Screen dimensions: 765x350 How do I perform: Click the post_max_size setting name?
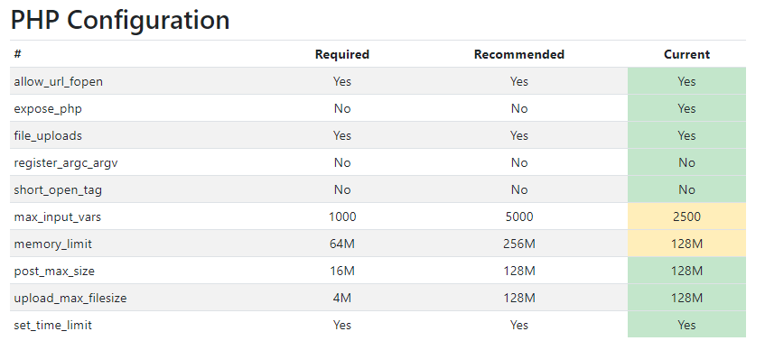tap(54, 271)
